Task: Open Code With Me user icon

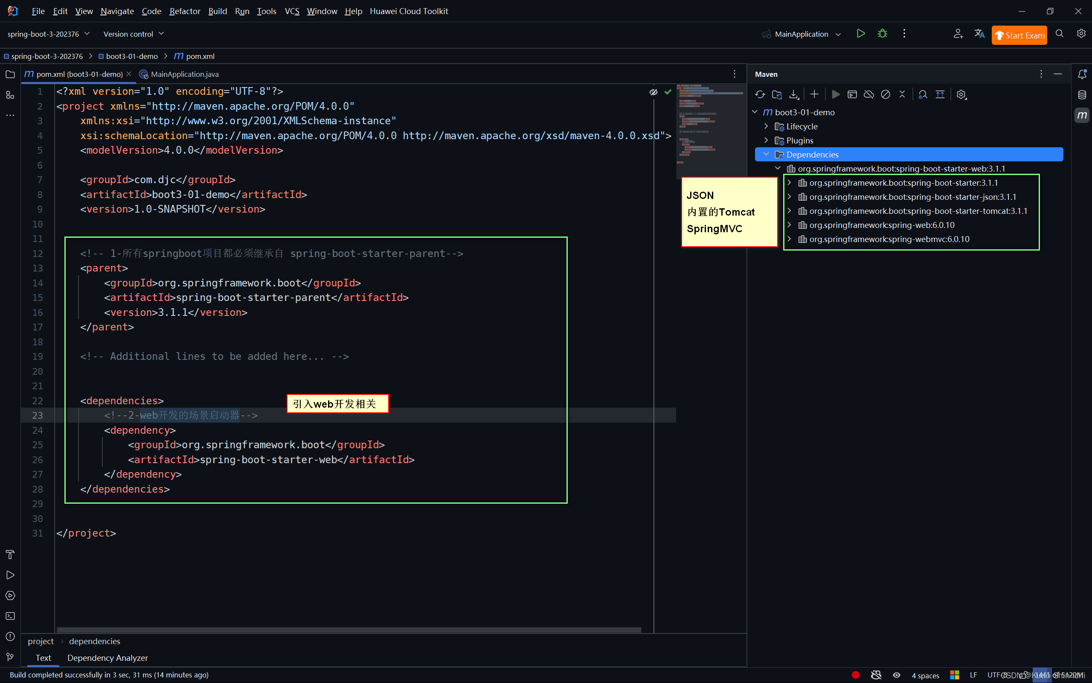Action: pos(958,34)
